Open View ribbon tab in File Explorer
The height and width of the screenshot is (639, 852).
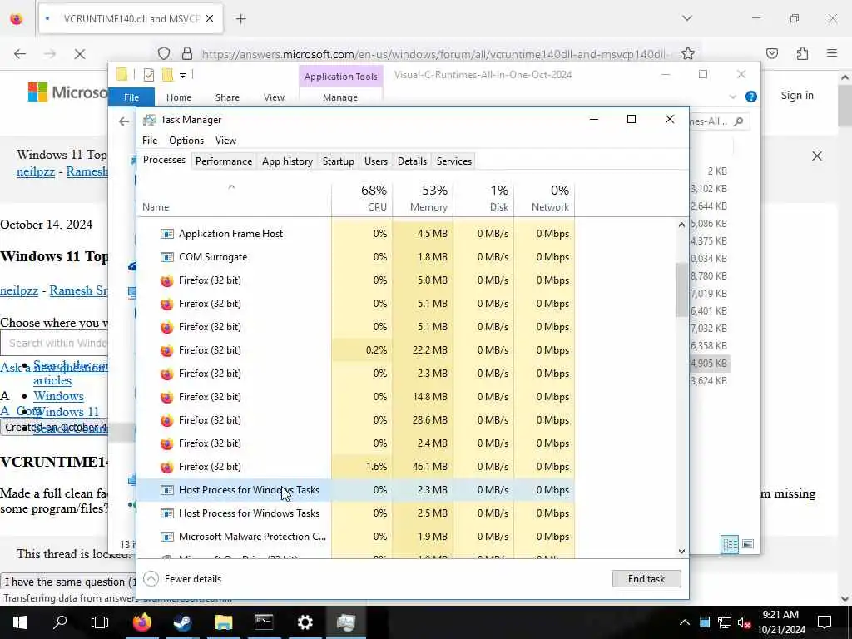tap(274, 97)
